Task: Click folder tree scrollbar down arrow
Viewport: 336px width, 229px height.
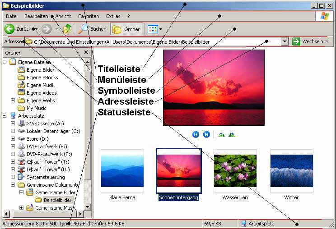Action: (x=88, y=207)
